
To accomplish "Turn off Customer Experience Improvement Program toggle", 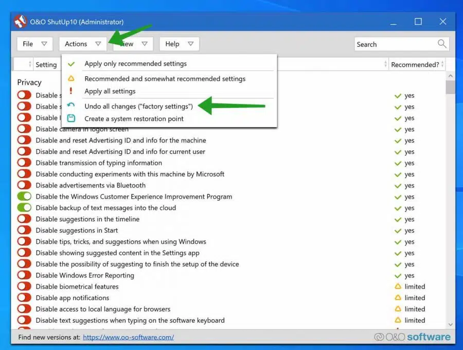I will [24, 196].
